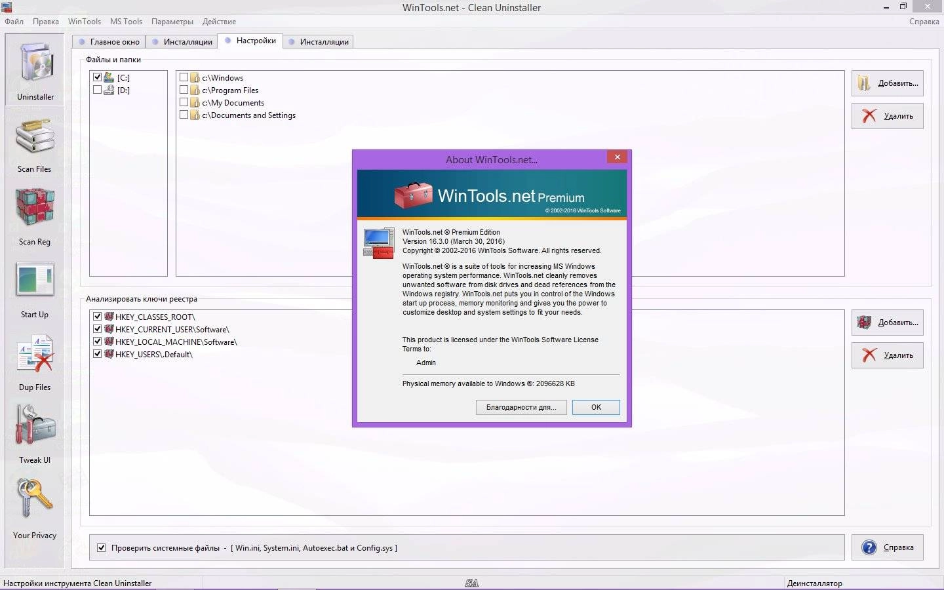Open the Правка menu
The width and height of the screenshot is (944, 590).
pyautogui.click(x=46, y=22)
